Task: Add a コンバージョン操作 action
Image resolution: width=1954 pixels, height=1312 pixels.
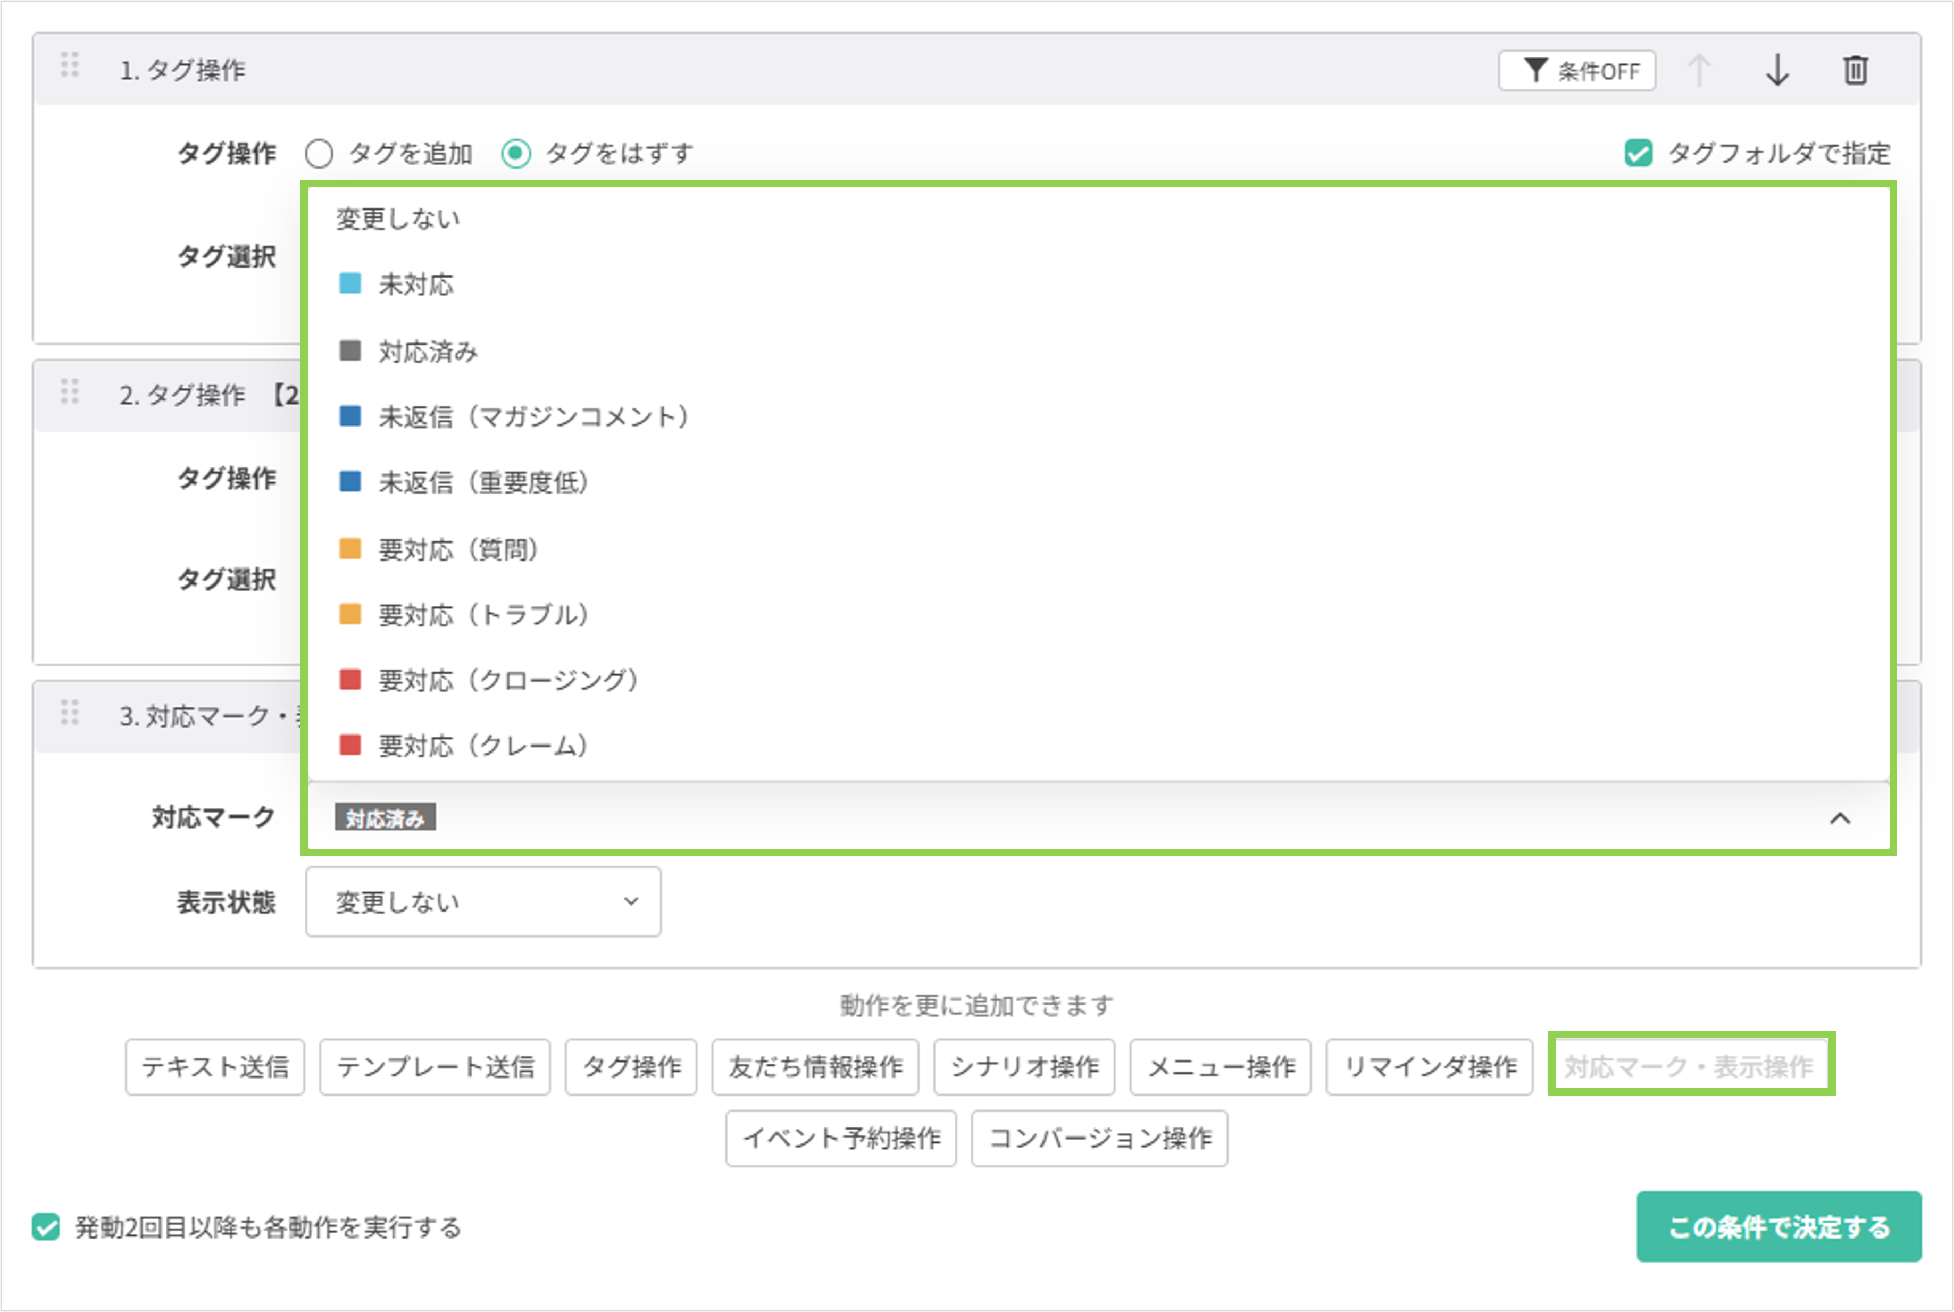Action: pos(1099,1138)
